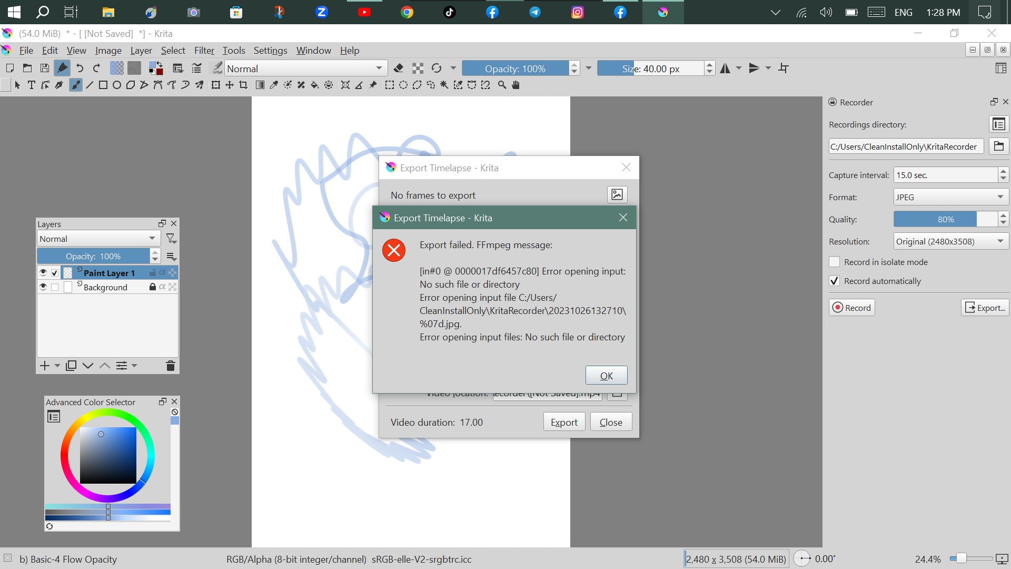Toggle lock on Background layer
This screenshot has width=1011, height=569.
[x=152, y=287]
